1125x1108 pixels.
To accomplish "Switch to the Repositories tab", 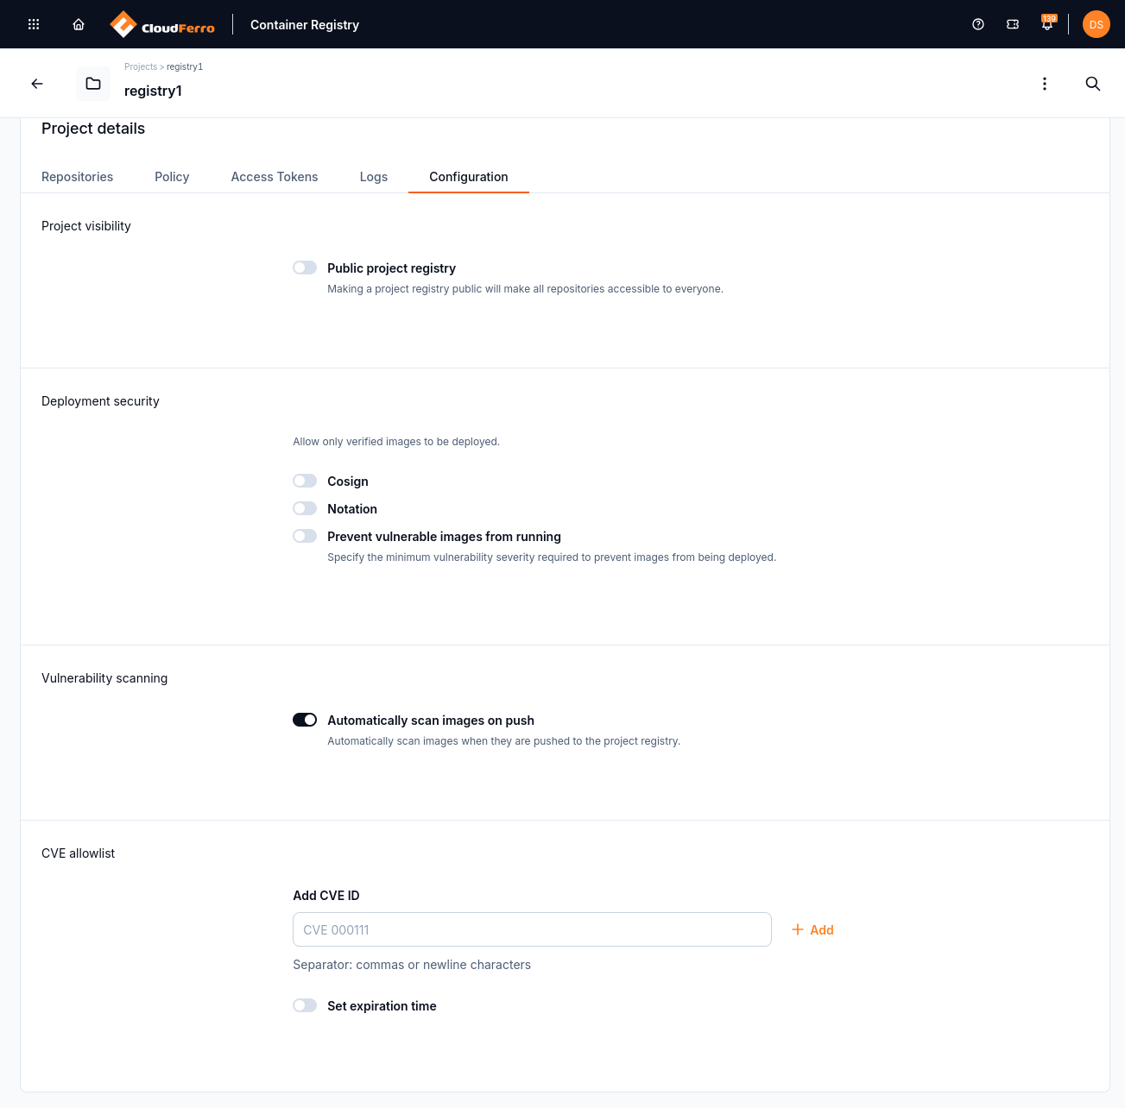I will 77,177.
